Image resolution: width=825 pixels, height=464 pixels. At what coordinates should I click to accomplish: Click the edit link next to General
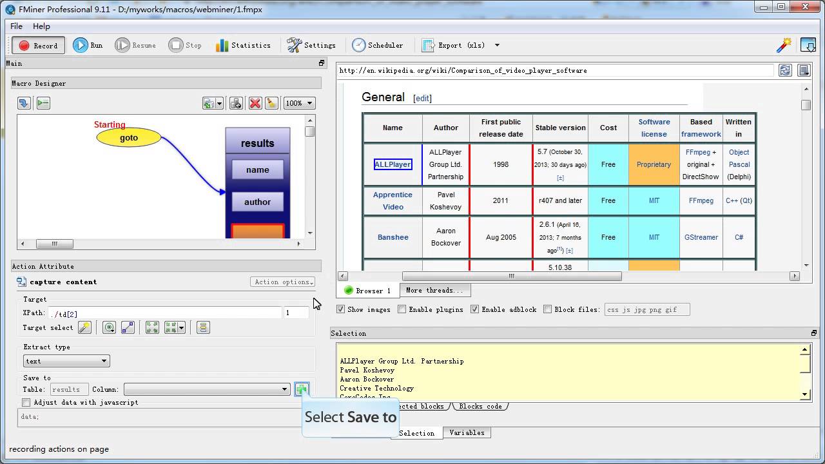click(x=422, y=98)
